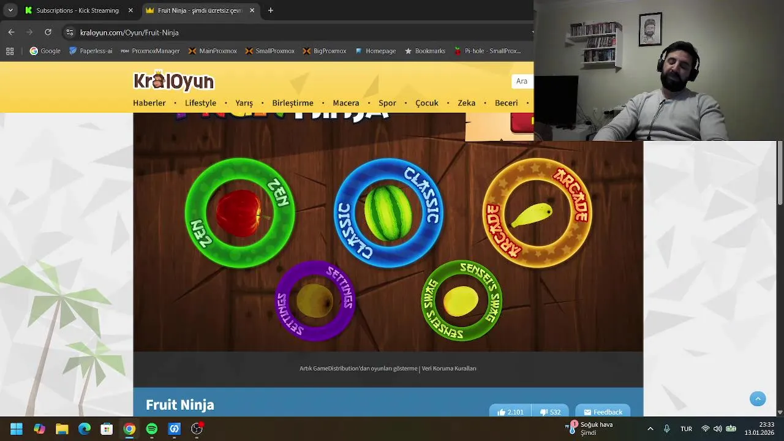This screenshot has width=784, height=441.
Task: Open the Windows Start menu
Action: click(x=17, y=429)
